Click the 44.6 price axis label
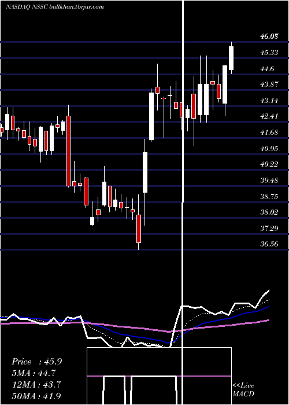 pos(267,69)
